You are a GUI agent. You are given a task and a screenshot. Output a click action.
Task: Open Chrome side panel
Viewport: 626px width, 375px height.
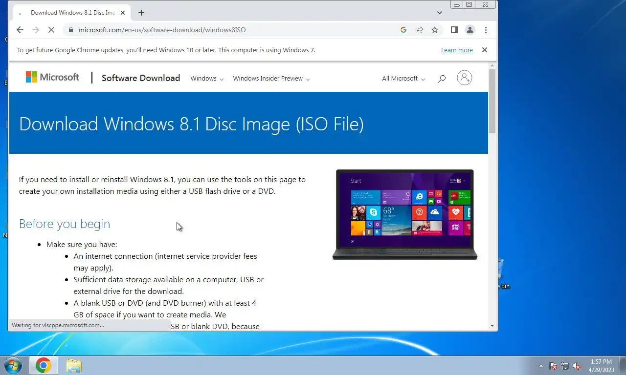454,30
